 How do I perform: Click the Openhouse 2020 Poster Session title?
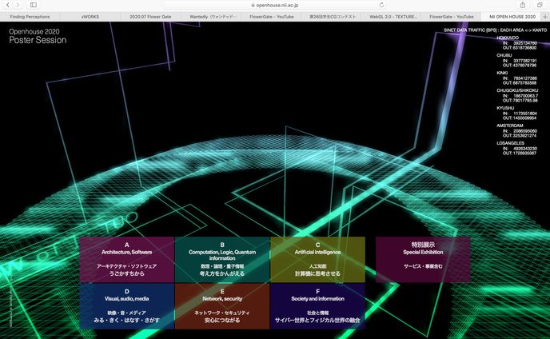pos(34,34)
